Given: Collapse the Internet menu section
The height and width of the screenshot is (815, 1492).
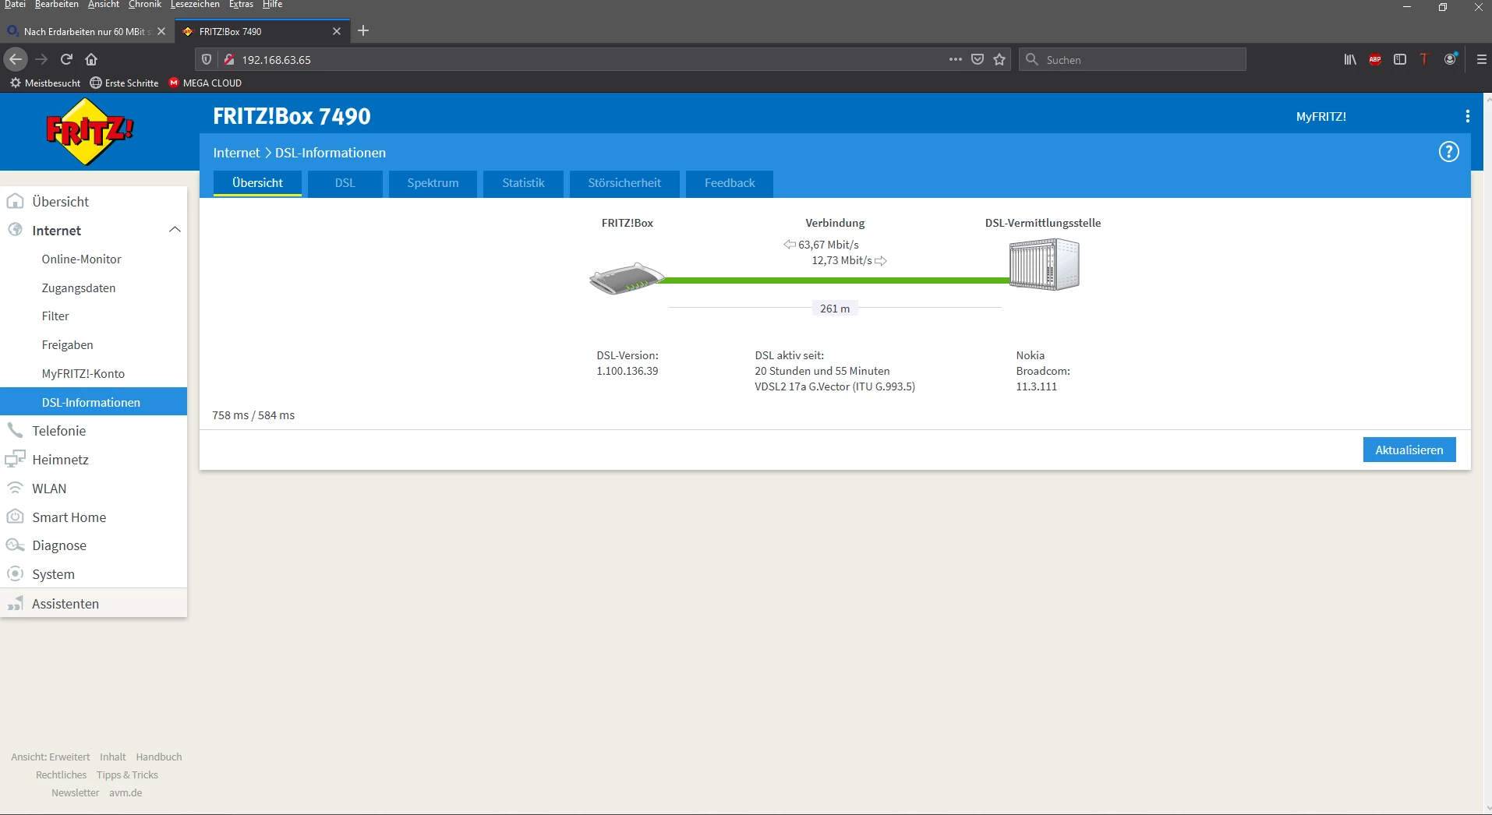Looking at the screenshot, I should pyautogui.click(x=175, y=230).
